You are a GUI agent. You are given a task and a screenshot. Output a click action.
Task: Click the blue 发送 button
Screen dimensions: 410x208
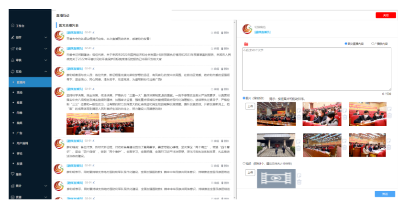385,194
